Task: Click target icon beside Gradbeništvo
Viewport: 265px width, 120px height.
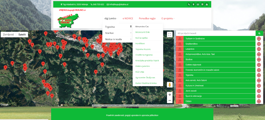Action: [x=259, y=44]
